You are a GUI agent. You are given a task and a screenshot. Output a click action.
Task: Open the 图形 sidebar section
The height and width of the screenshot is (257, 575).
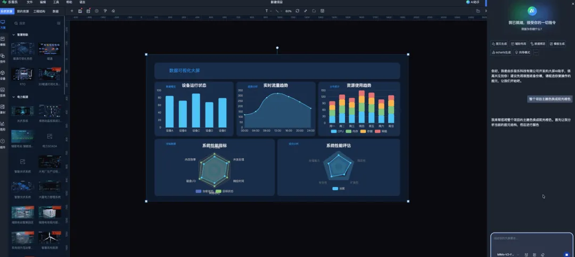[3, 126]
